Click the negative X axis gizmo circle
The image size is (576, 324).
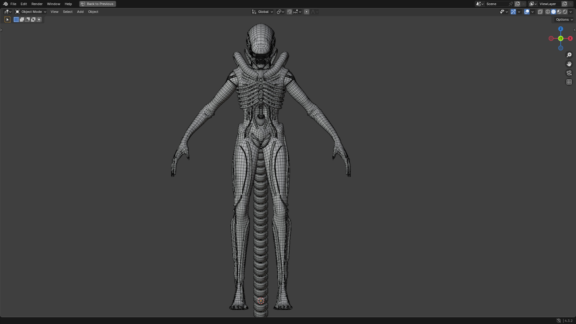(551, 38)
